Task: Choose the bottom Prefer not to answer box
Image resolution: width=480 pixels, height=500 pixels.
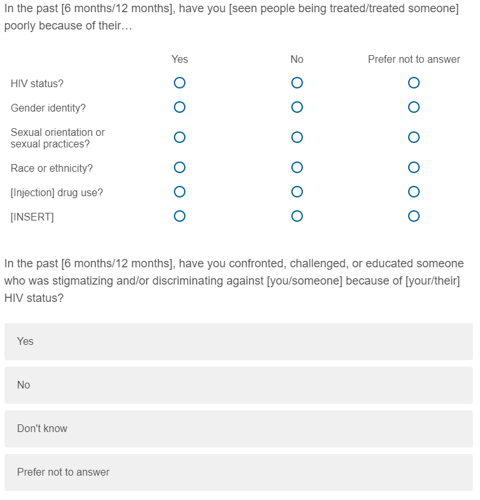Action: tap(239, 472)
